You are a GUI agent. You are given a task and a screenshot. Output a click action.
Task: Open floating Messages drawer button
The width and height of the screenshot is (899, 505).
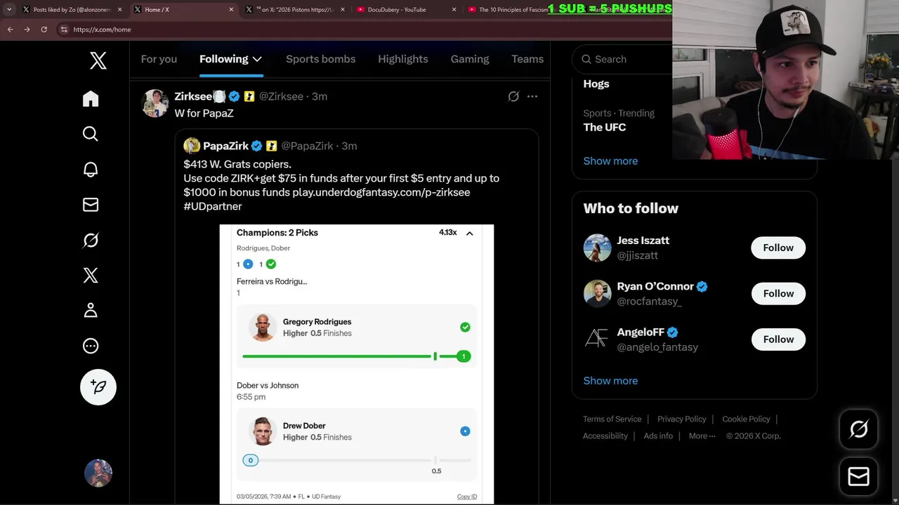click(858, 476)
